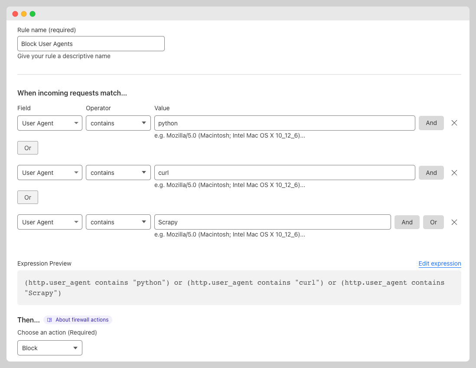Click the Or button below the python condition
This screenshot has width=476, height=368.
point(27,148)
